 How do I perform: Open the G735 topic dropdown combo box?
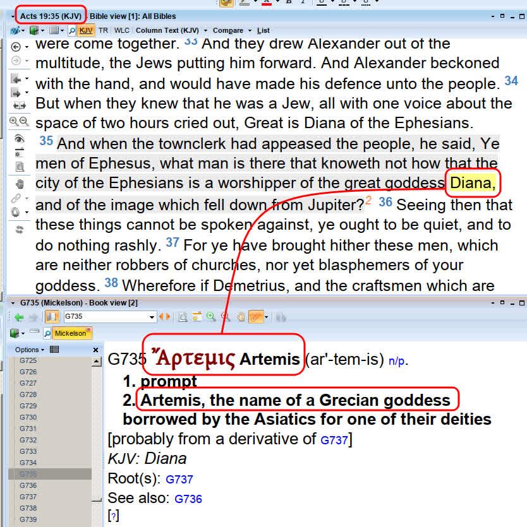coord(152,317)
